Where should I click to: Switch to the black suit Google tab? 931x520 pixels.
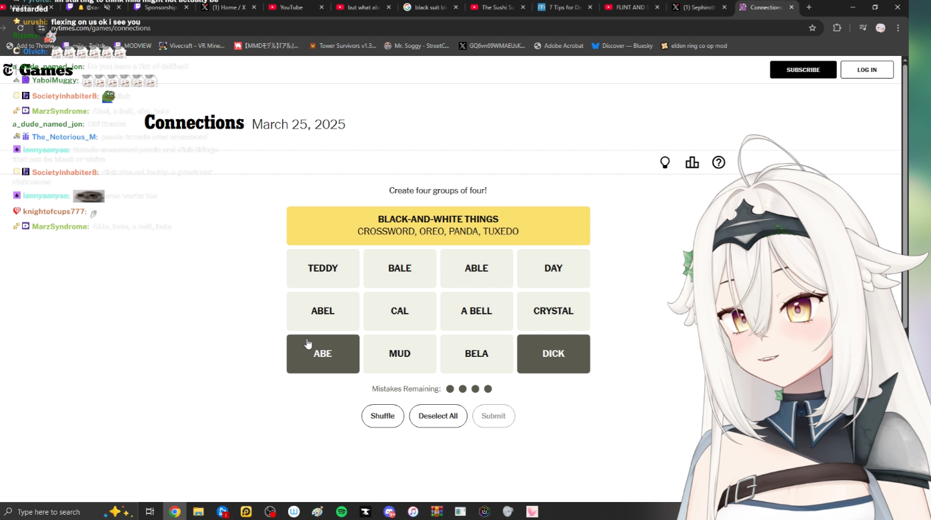[430, 7]
